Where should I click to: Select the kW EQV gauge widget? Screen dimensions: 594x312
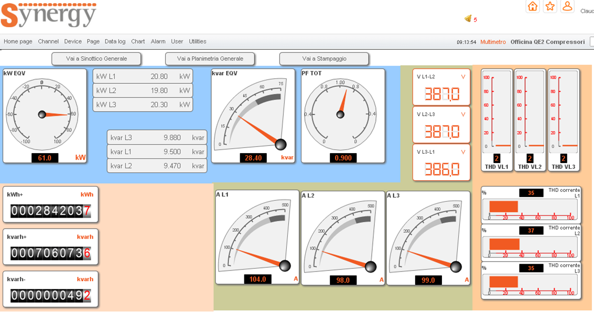coord(45,115)
